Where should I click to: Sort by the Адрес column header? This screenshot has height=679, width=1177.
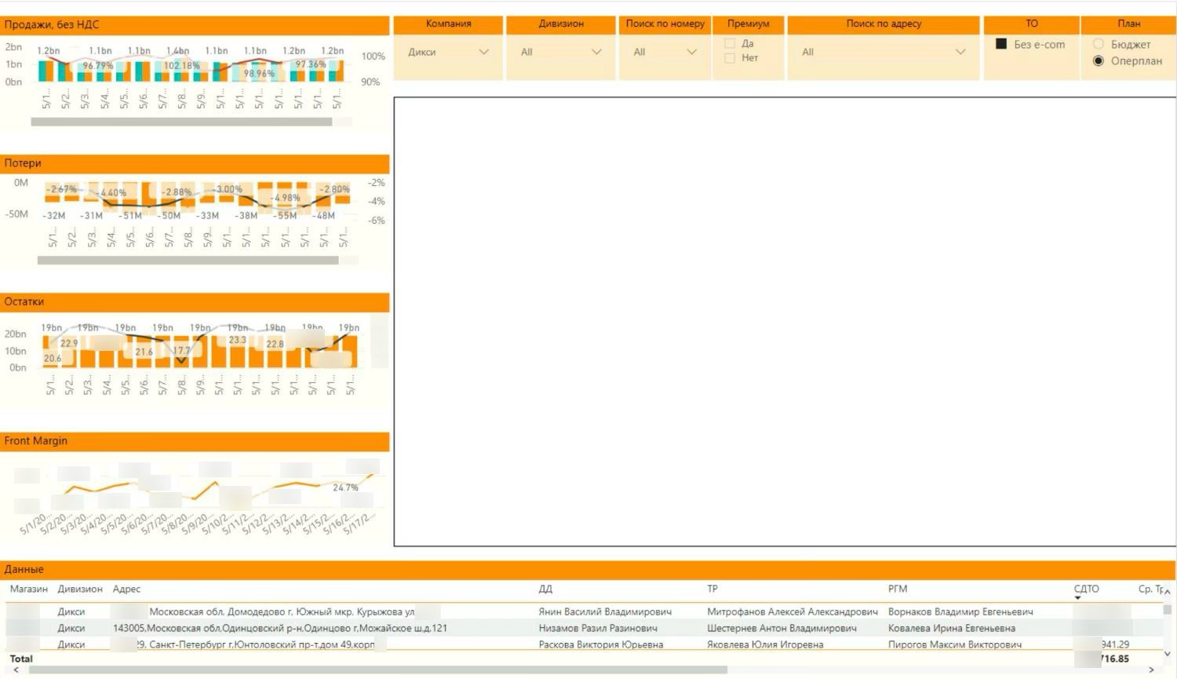pyautogui.click(x=126, y=589)
